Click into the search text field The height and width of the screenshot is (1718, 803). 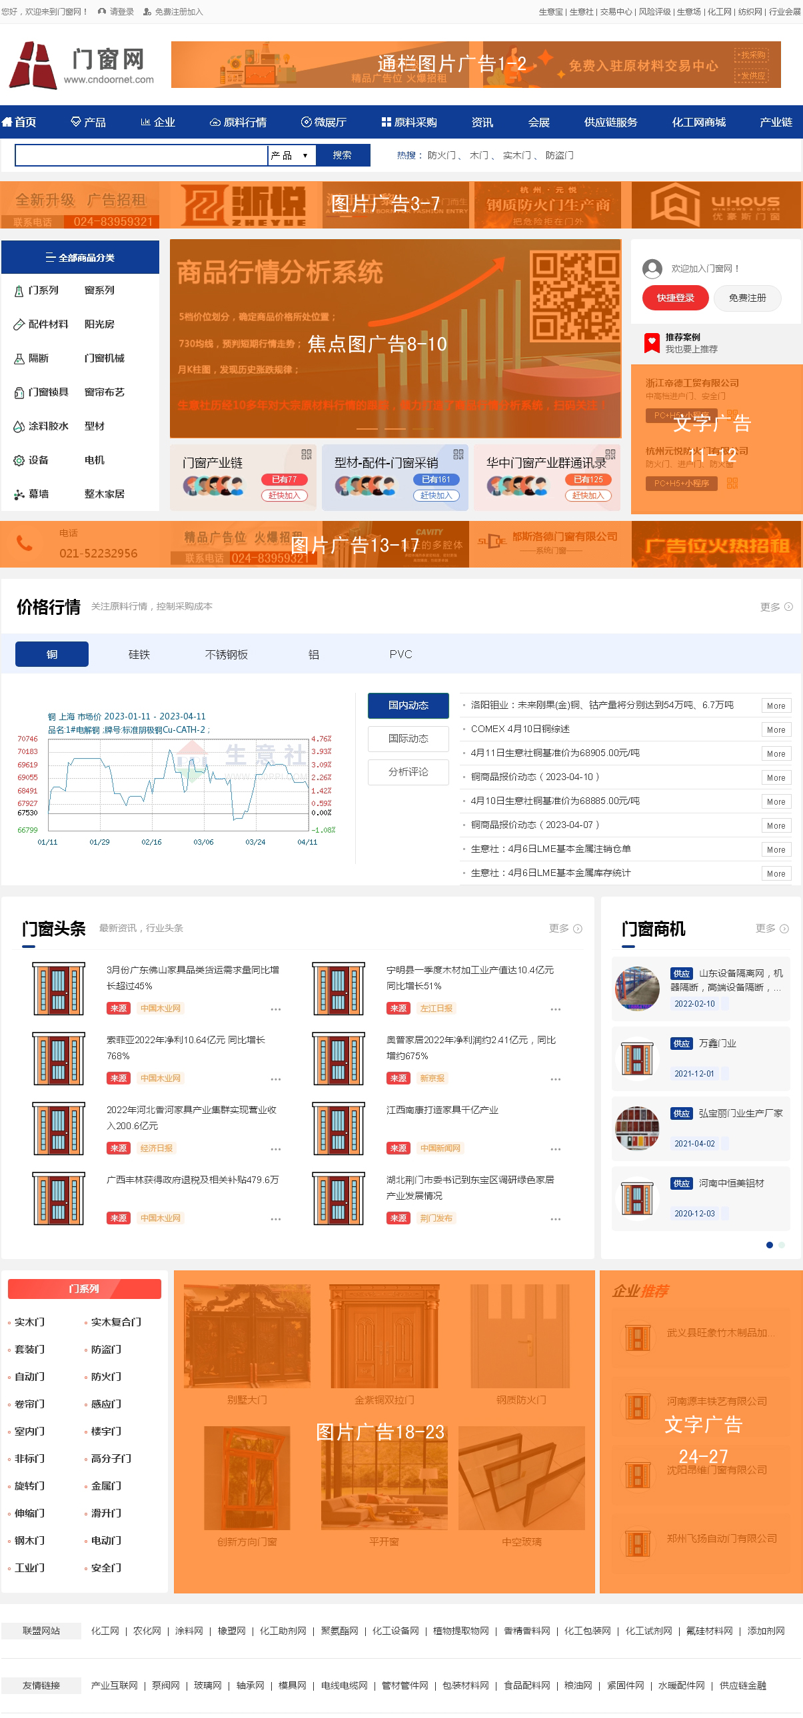pos(141,155)
